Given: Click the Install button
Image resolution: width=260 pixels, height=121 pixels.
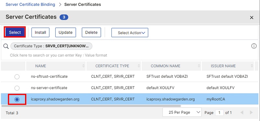Looking at the screenshot, I should [x=40, y=32].
